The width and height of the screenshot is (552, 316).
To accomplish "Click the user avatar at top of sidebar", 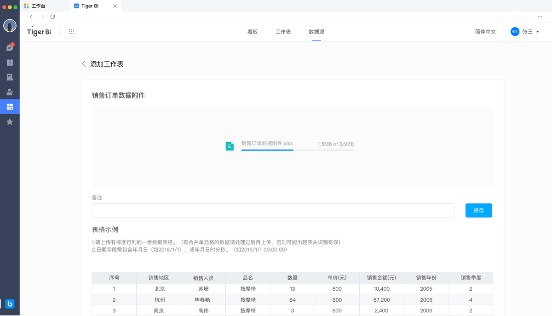I will pyautogui.click(x=10, y=25).
